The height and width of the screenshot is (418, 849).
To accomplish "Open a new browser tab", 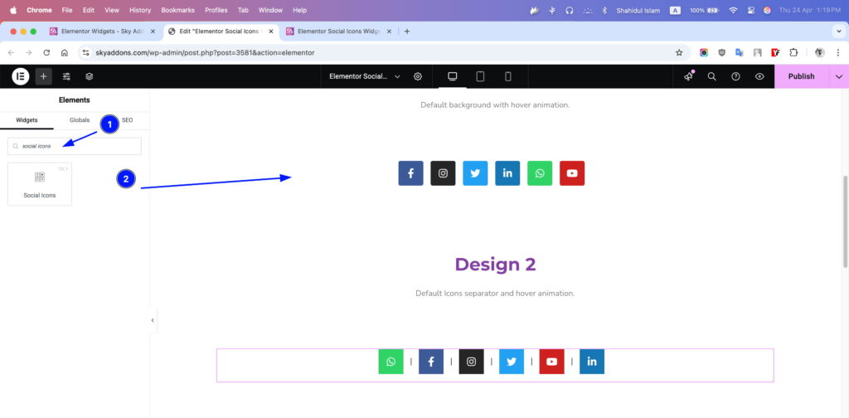I will tap(407, 32).
